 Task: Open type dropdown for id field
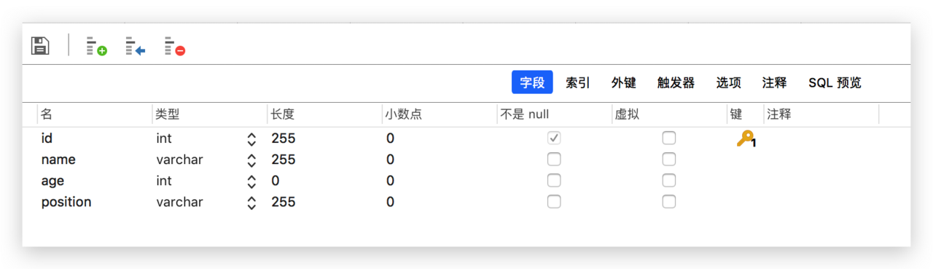[x=251, y=139]
